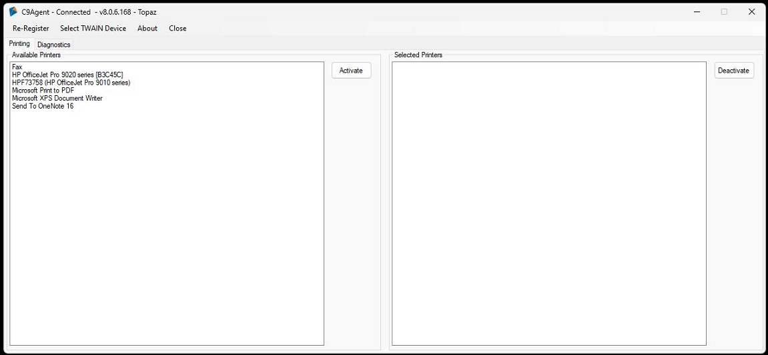Click Close in the menu bar

tap(177, 29)
